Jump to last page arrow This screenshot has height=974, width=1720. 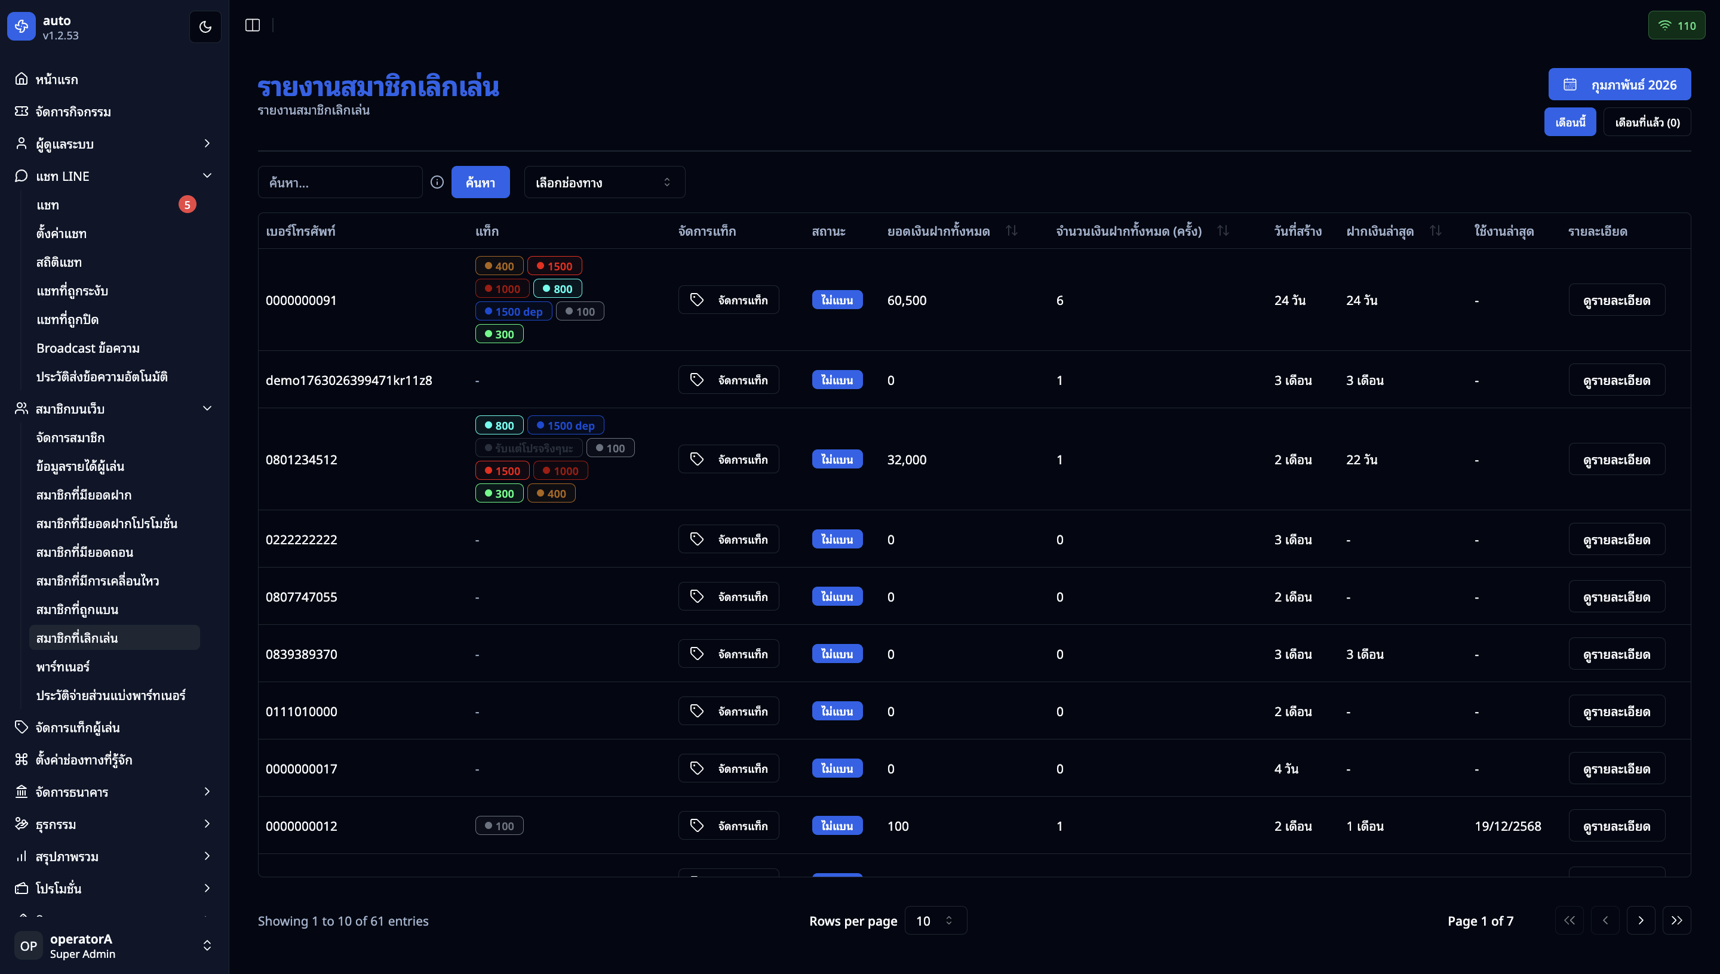[1676, 920]
